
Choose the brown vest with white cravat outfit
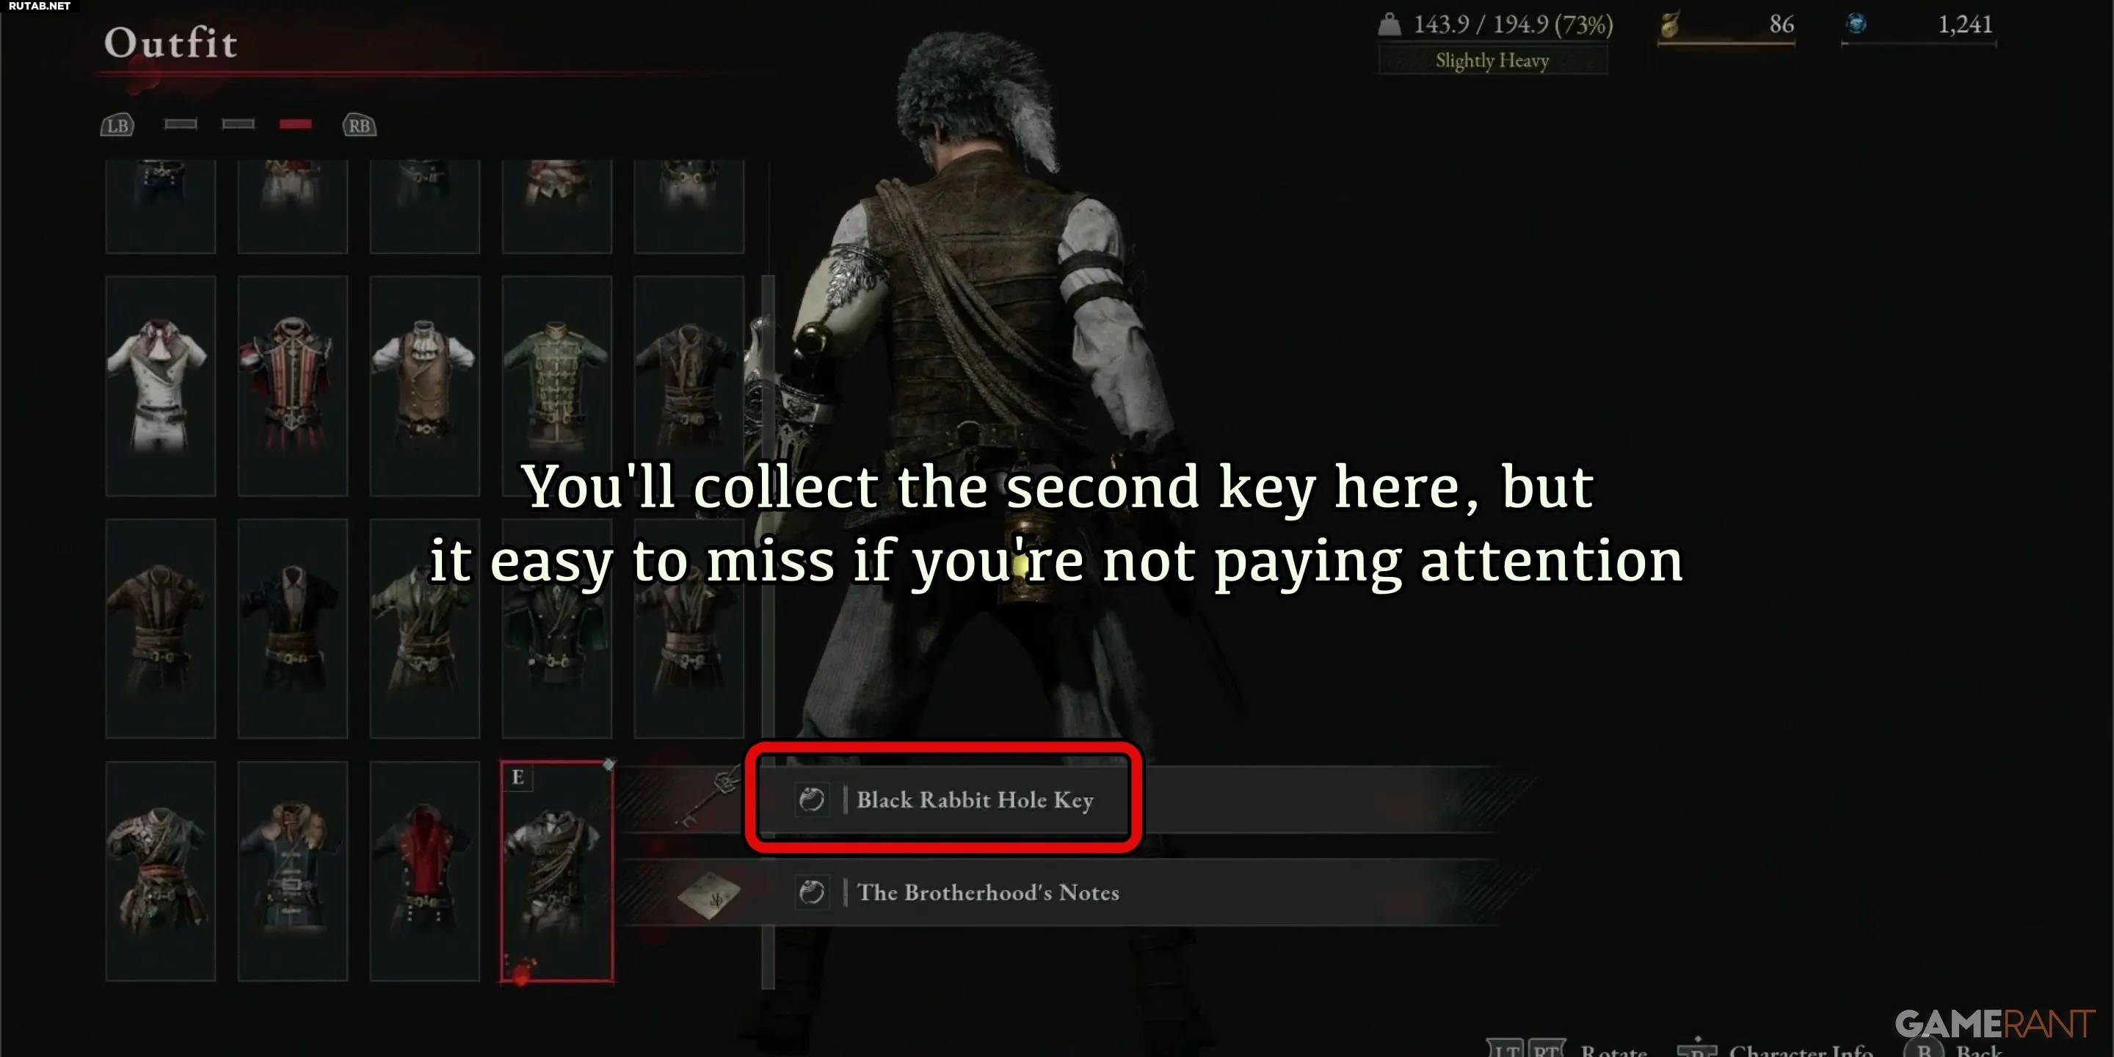pyautogui.click(x=425, y=385)
